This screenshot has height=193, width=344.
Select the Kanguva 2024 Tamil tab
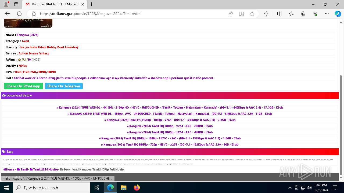pyautogui.click(x=55, y=4)
